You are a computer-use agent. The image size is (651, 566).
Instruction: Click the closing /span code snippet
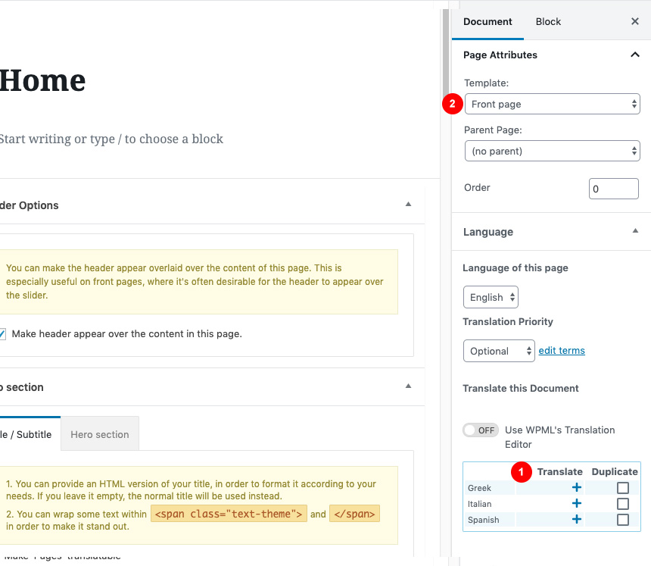(x=354, y=514)
